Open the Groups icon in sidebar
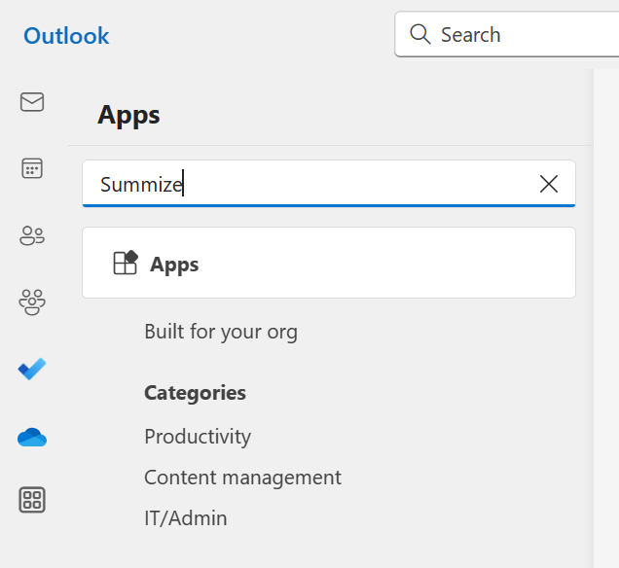The height and width of the screenshot is (568, 619). click(x=32, y=302)
